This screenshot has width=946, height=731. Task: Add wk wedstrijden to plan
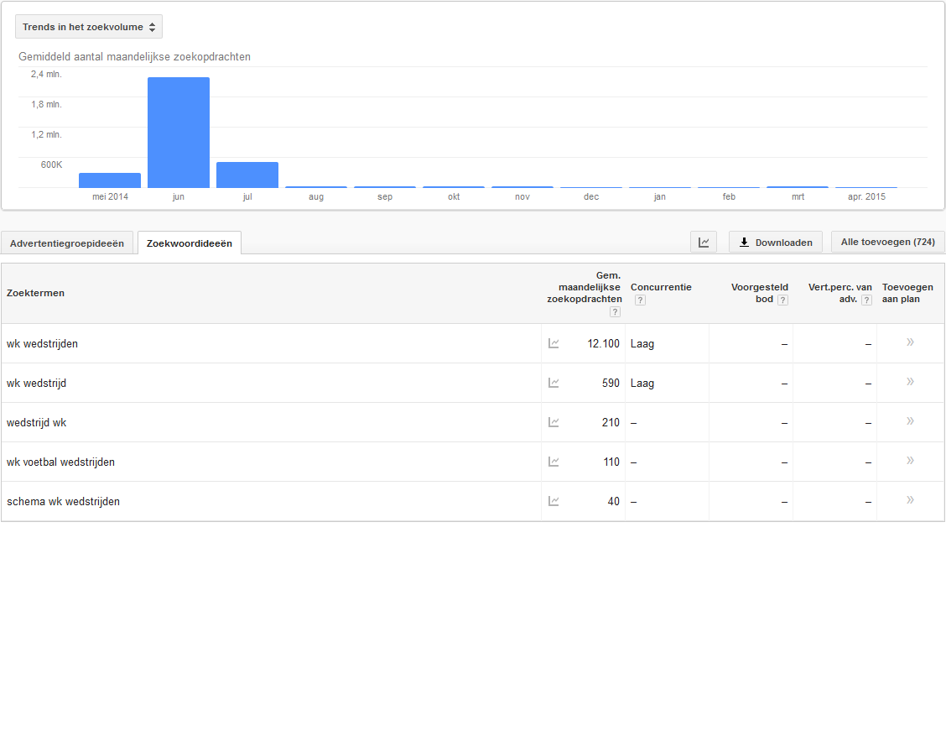[911, 342]
